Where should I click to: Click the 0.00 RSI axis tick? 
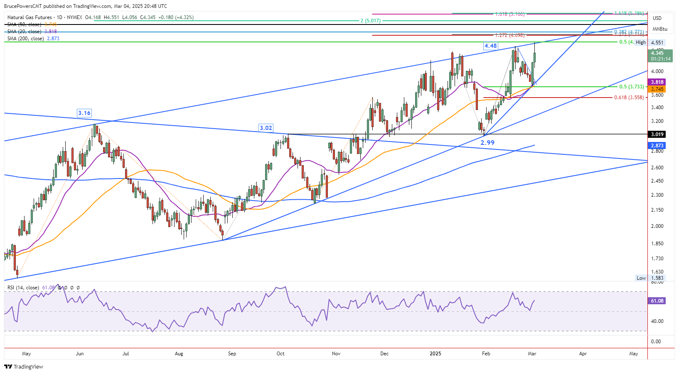pos(656,342)
